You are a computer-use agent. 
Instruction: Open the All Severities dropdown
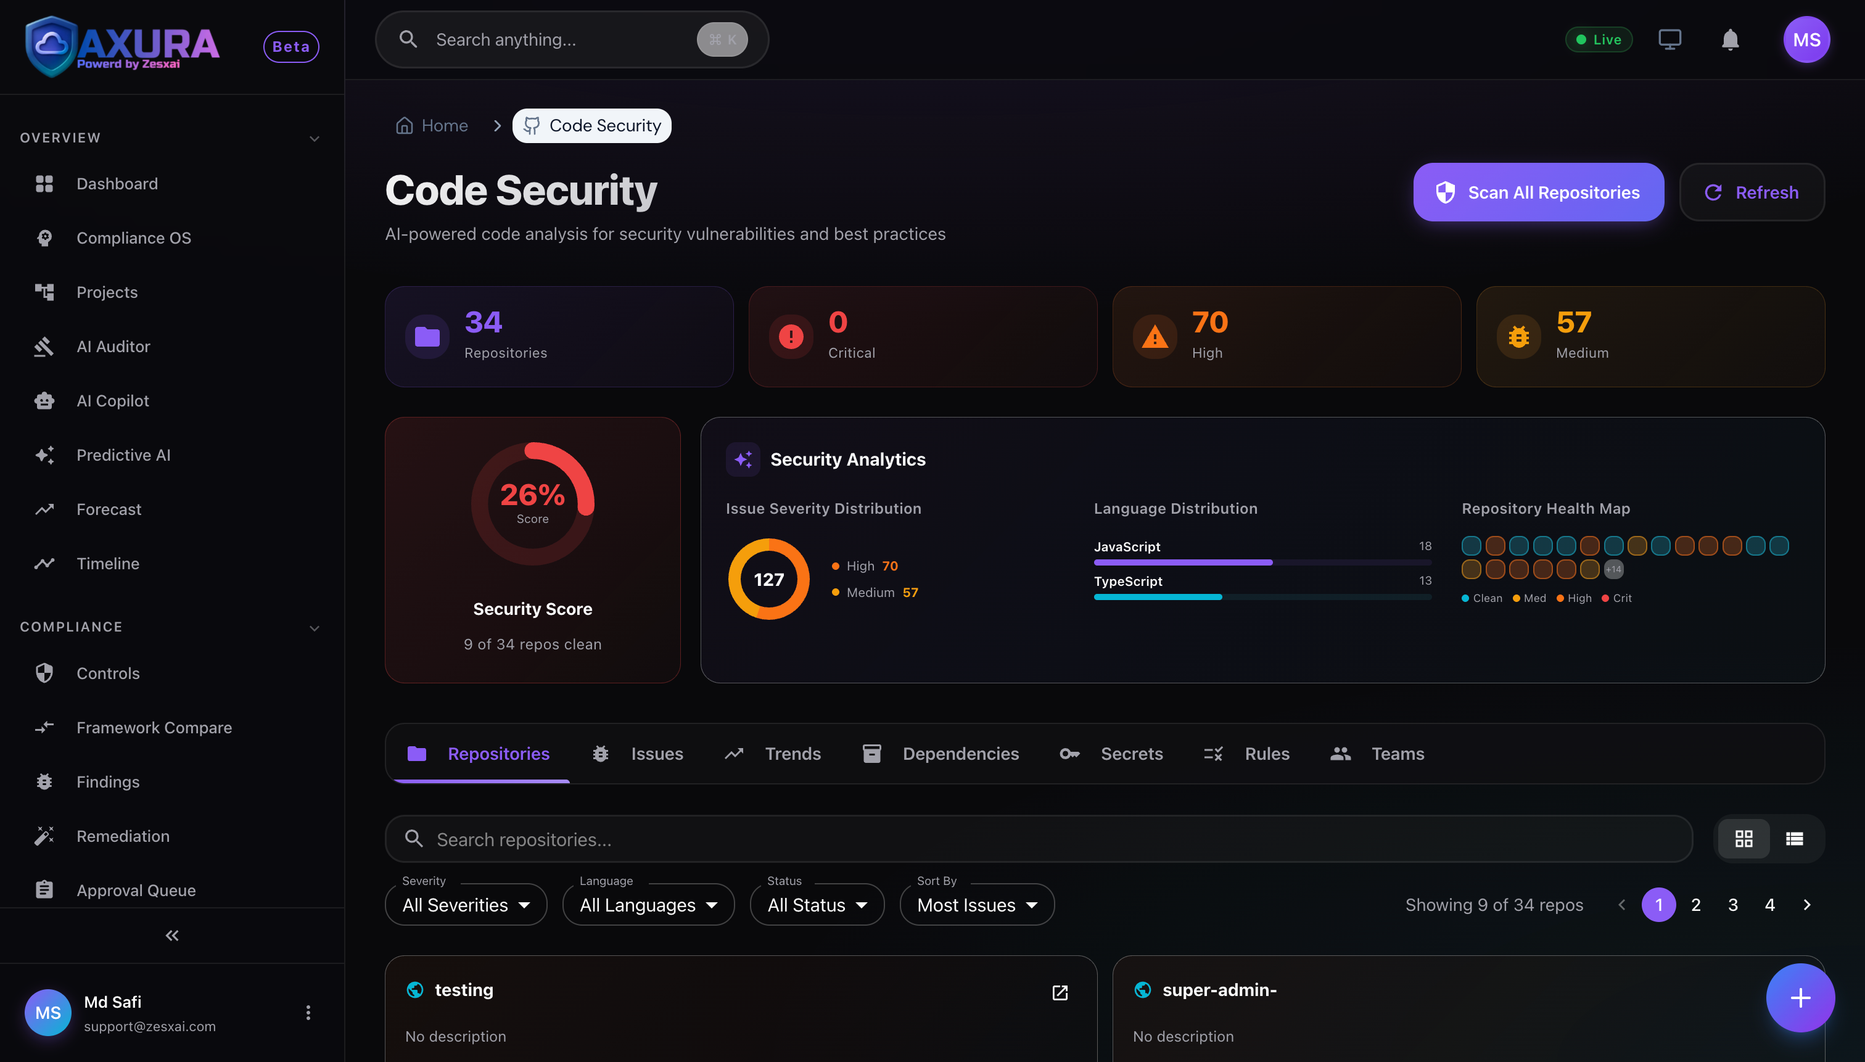(x=466, y=905)
